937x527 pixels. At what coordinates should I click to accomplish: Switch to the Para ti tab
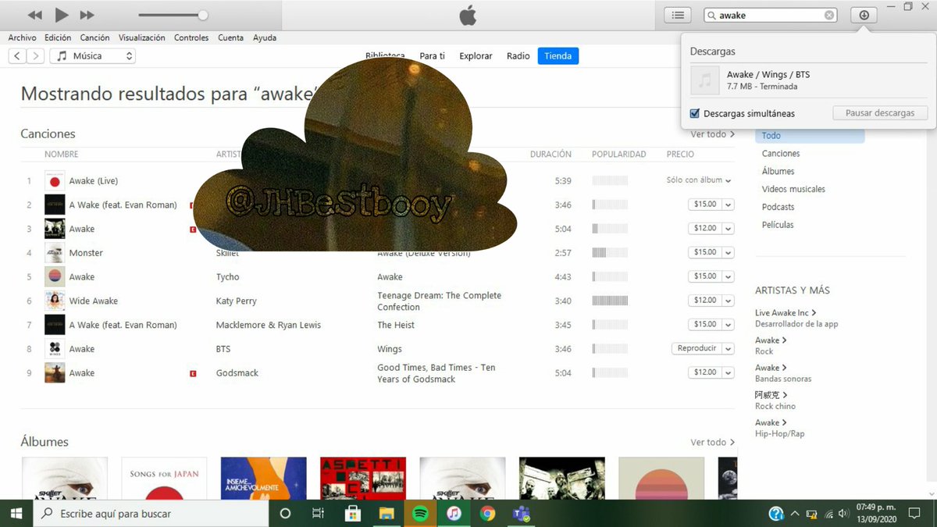click(432, 56)
